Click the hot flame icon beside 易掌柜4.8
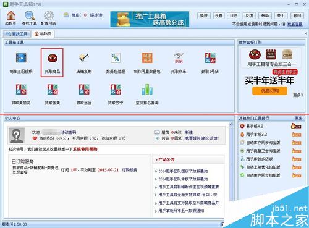The image size is (309, 228). [296, 126]
